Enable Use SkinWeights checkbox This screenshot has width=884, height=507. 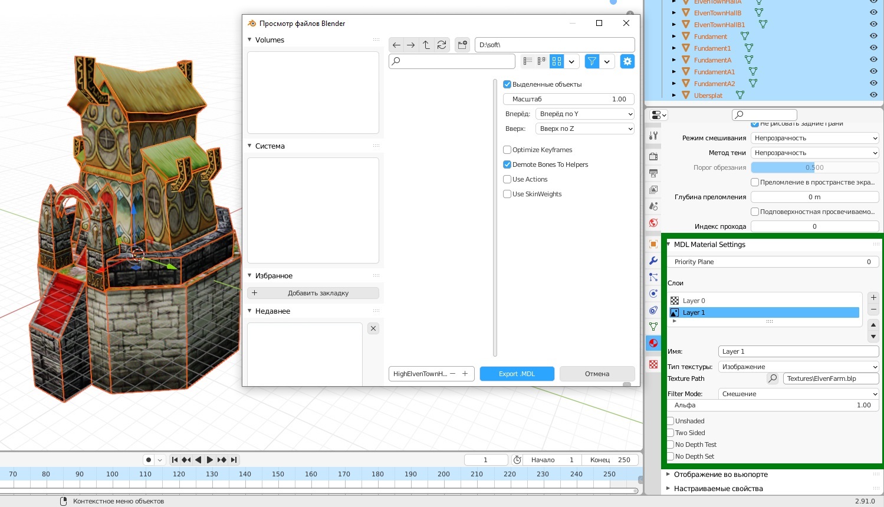(x=507, y=194)
